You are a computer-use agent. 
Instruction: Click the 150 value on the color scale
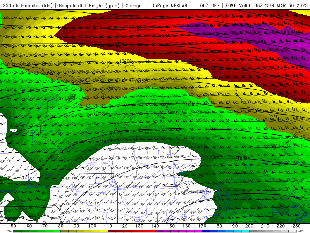pos(171,226)
